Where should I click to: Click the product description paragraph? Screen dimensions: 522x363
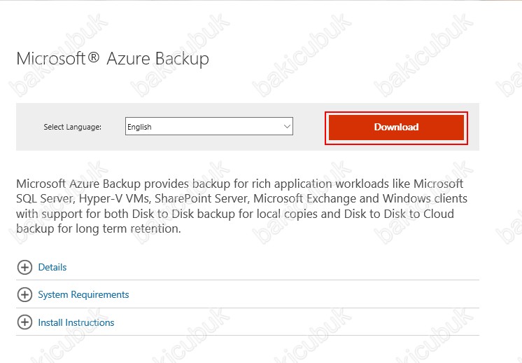coord(241,206)
